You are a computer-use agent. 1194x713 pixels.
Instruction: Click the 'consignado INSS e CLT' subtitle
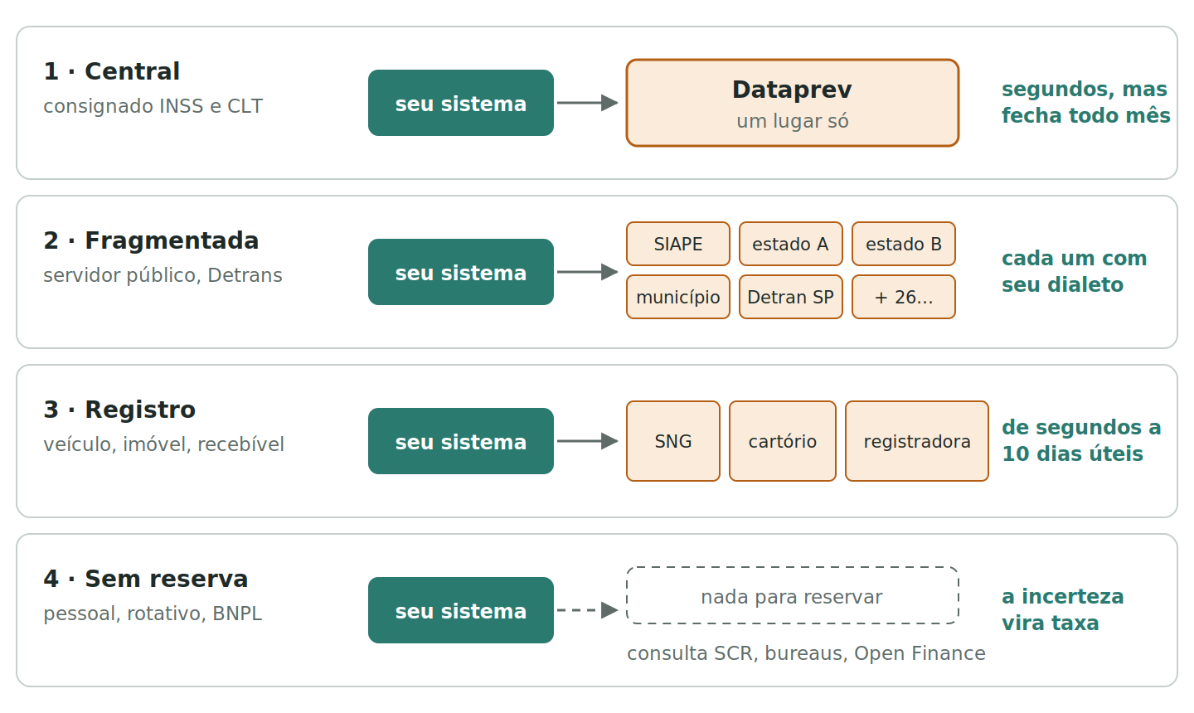153,106
